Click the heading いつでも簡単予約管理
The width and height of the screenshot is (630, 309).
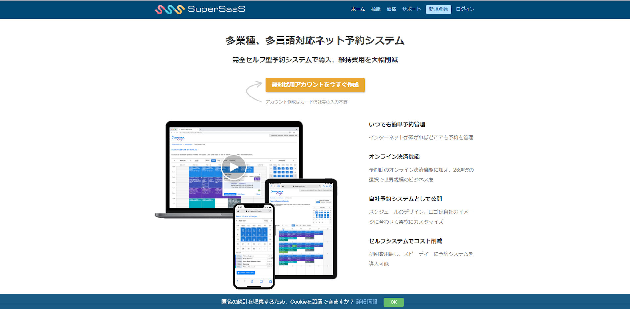397,125
